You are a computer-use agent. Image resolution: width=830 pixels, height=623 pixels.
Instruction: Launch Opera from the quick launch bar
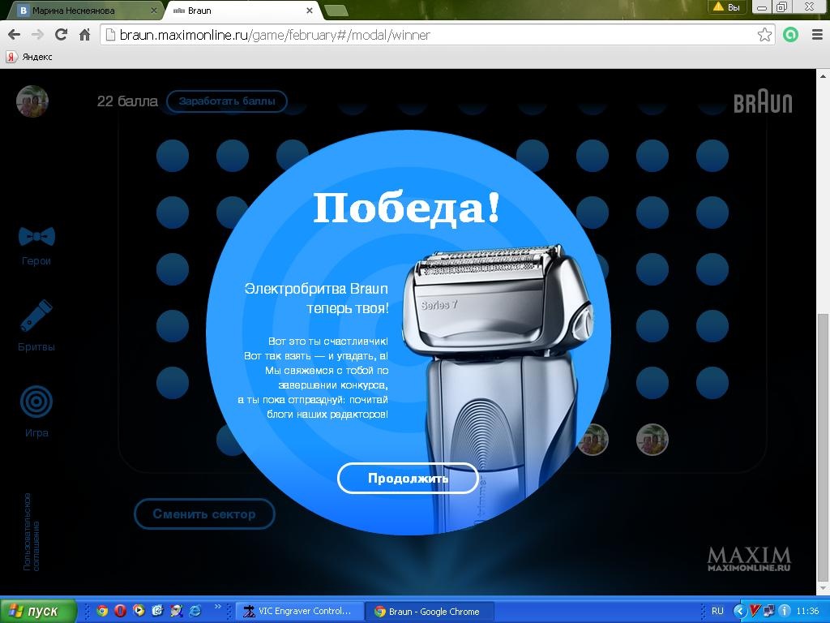click(120, 611)
